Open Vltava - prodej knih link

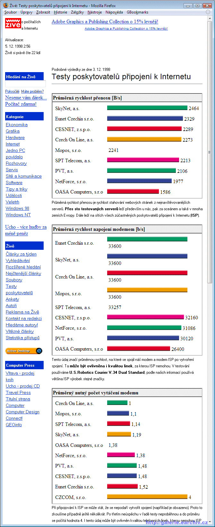point(20,376)
